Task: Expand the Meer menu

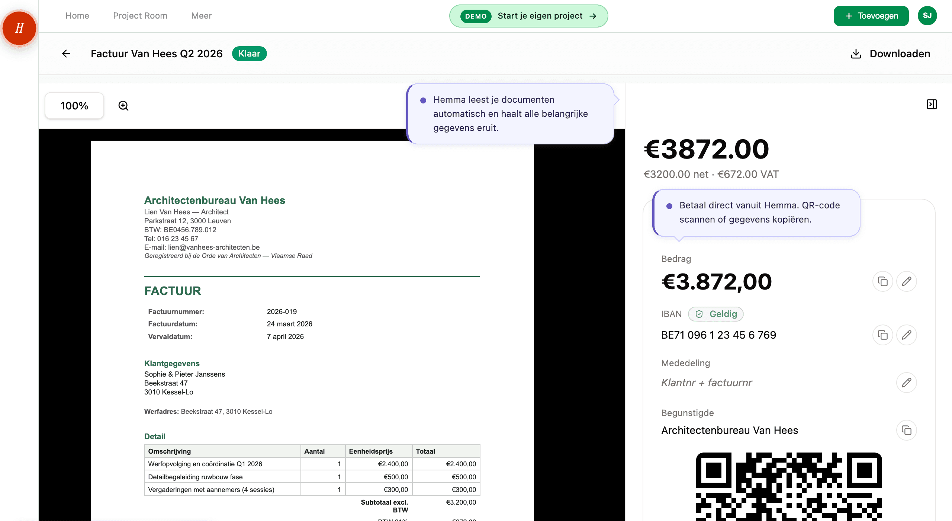Action: pos(201,16)
